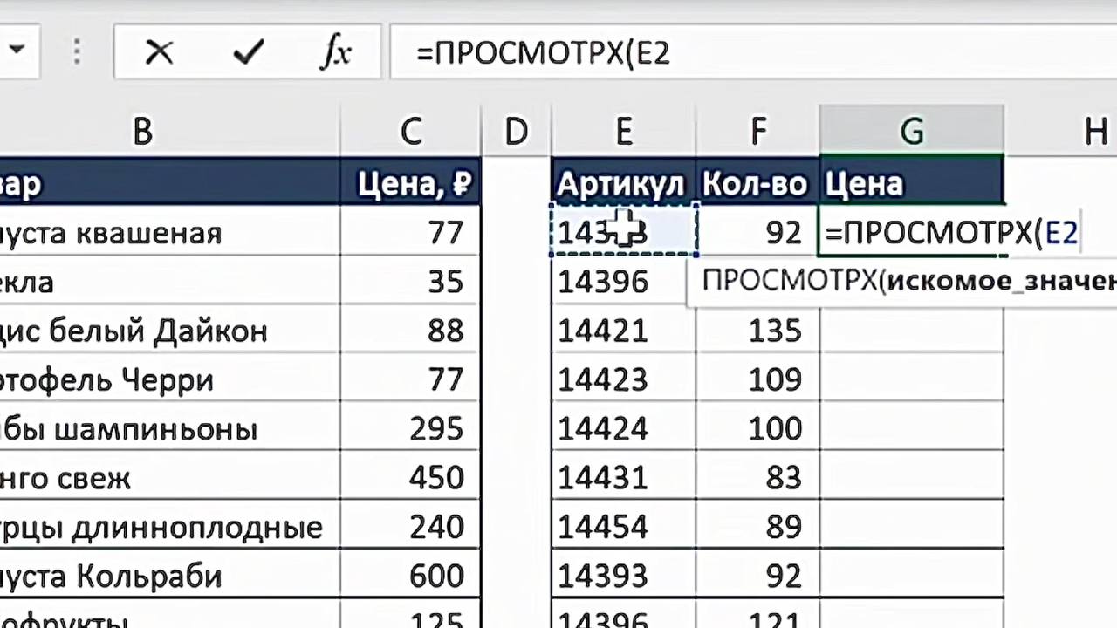Select column E header
This screenshot has height=628, width=1117.
624,131
